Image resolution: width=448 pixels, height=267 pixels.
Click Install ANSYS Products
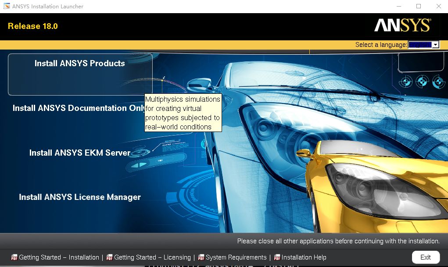(x=80, y=74)
